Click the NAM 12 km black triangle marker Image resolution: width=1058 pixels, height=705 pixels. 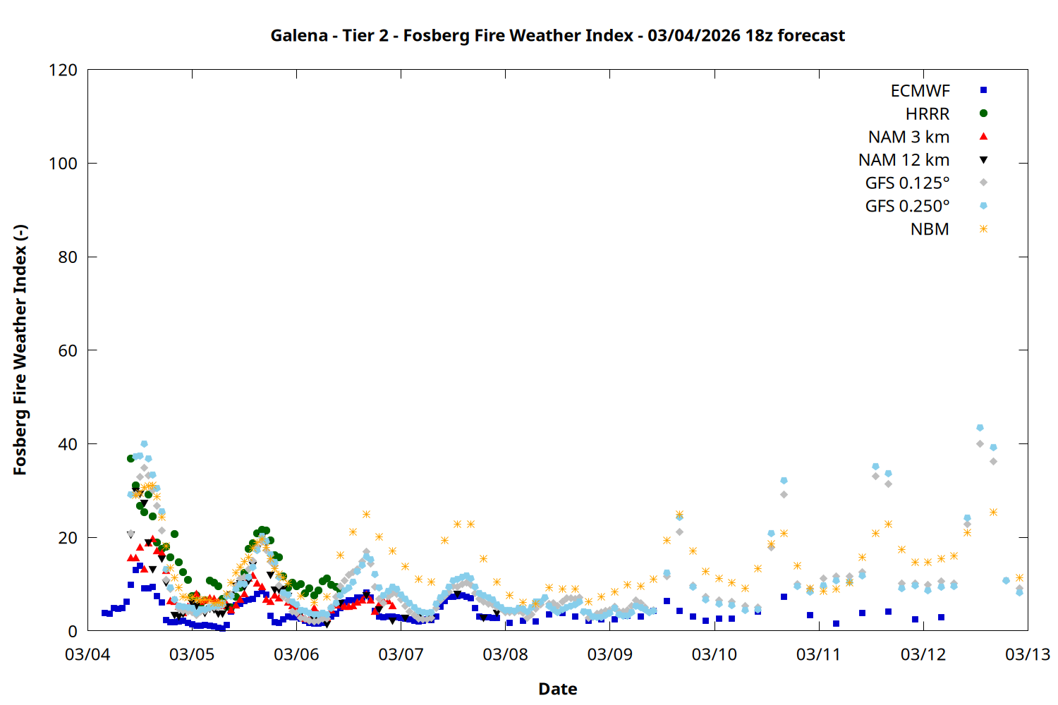pos(983,160)
